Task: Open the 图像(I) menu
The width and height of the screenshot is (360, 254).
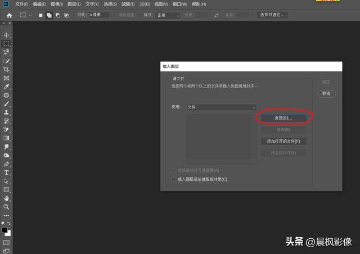Action: point(57,4)
